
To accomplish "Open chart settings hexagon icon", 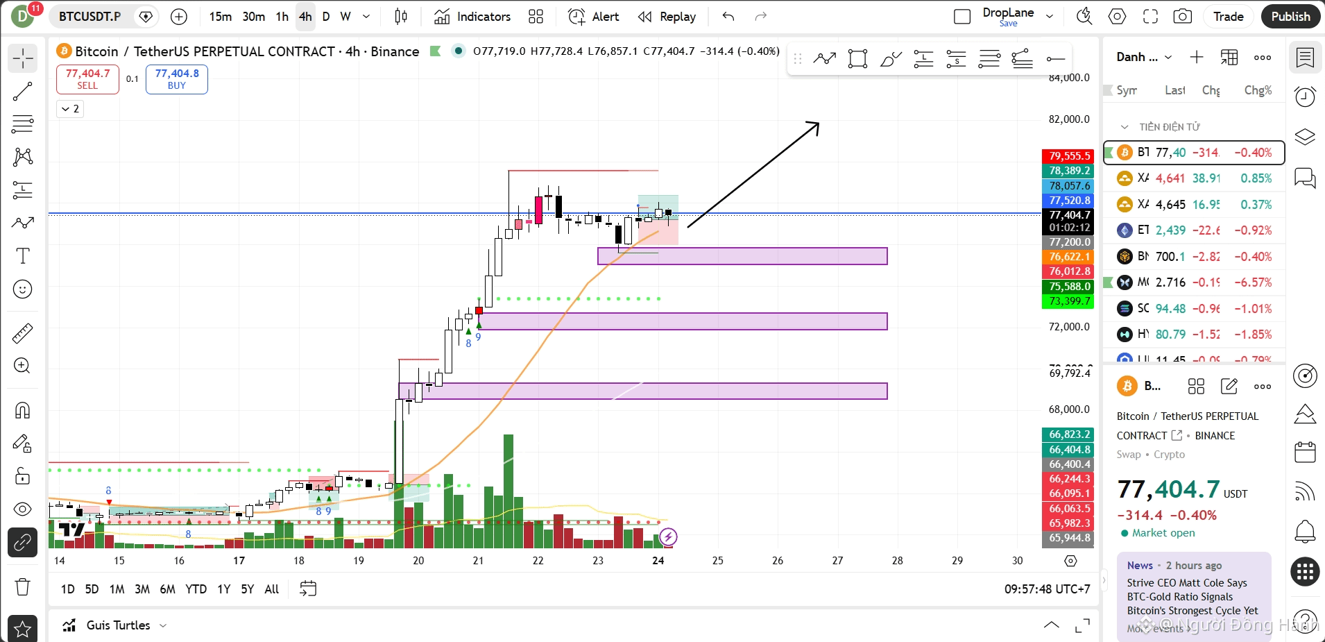I will pyautogui.click(x=1117, y=17).
